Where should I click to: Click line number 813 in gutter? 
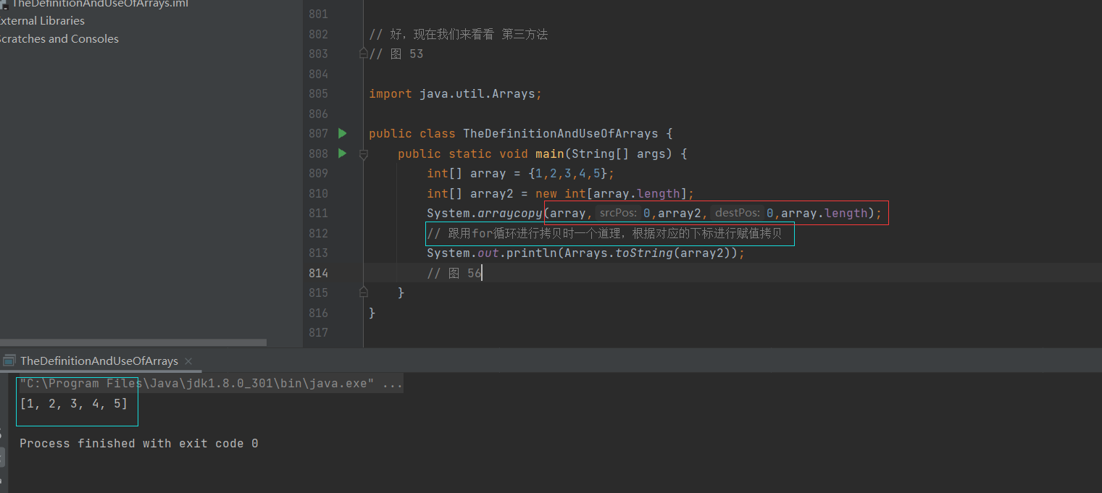318,253
